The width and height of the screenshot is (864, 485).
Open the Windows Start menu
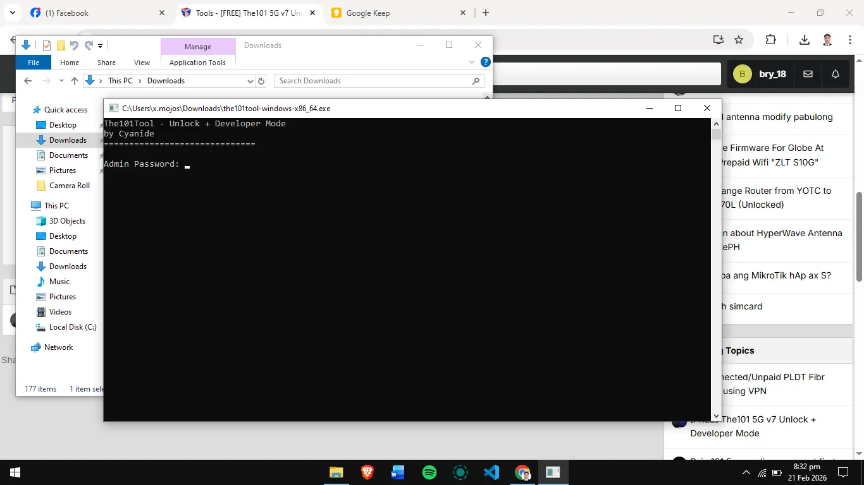[15, 472]
